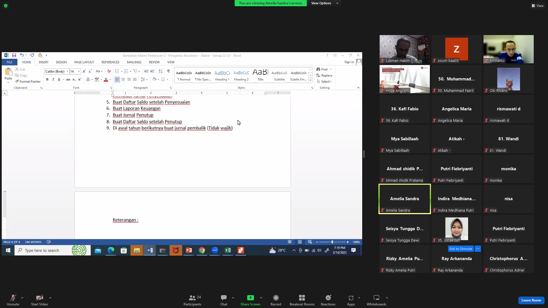Click the Share Screen icon
This screenshot has width=548, height=308.
tap(250, 298)
